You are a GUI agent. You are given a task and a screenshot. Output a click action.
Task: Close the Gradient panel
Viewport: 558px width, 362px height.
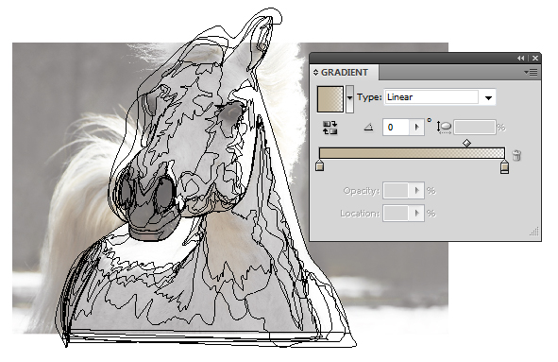(x=535, y=58)
